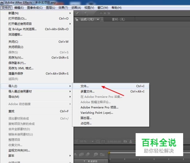190x163 pixels.
Task: Click the Ae application icon in title bar
Action: 2,2
